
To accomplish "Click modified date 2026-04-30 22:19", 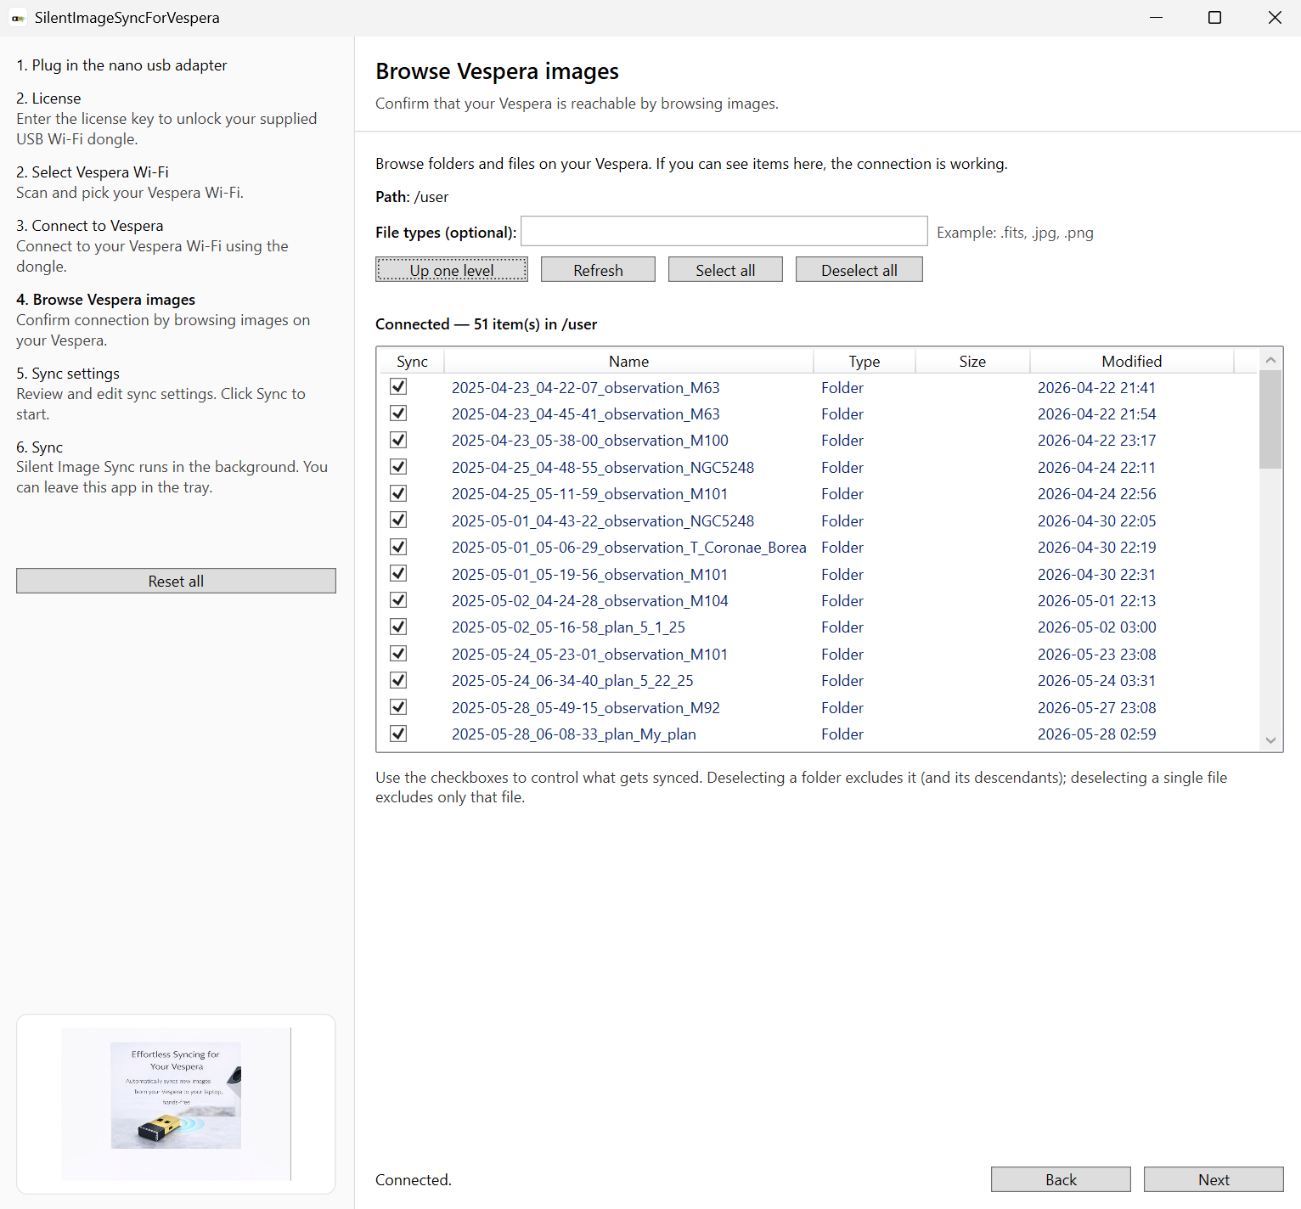I will (x=1096, y=548).
